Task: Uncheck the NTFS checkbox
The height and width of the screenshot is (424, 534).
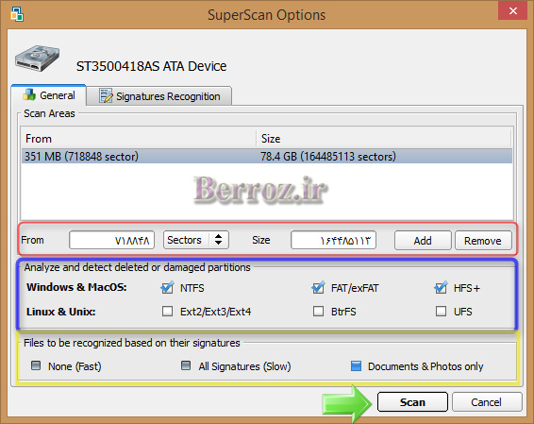Action: click(167, 288)
